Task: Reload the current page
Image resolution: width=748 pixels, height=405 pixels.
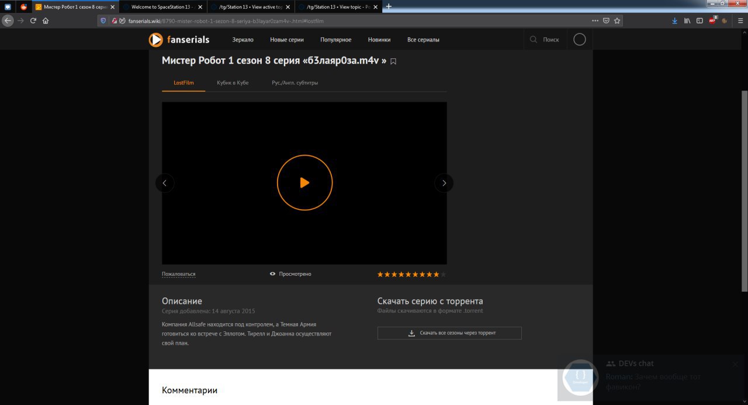Action: pyautogui.click(x=33, y=20)
